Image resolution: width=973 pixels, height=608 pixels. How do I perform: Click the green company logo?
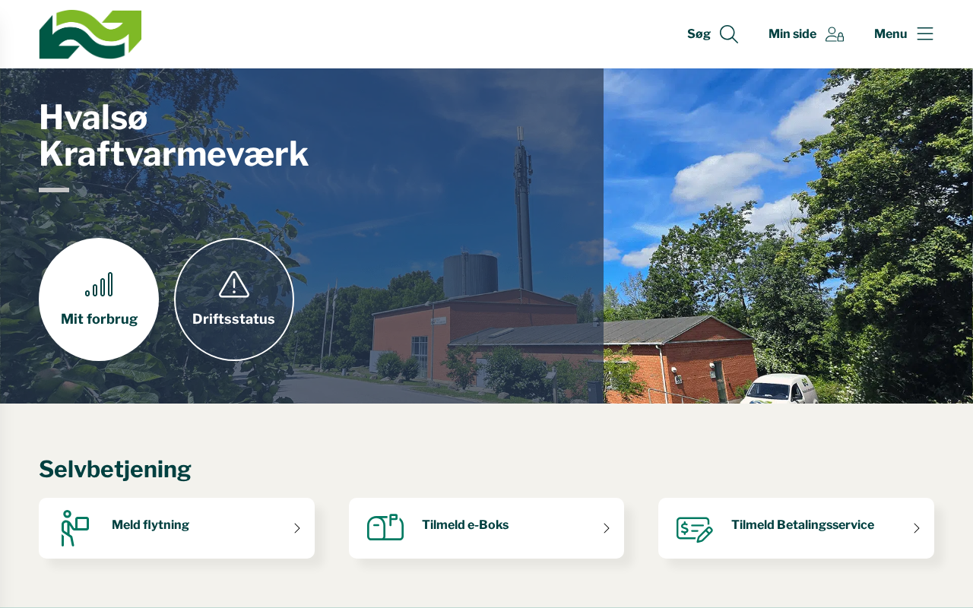click(x=90, y=34)
